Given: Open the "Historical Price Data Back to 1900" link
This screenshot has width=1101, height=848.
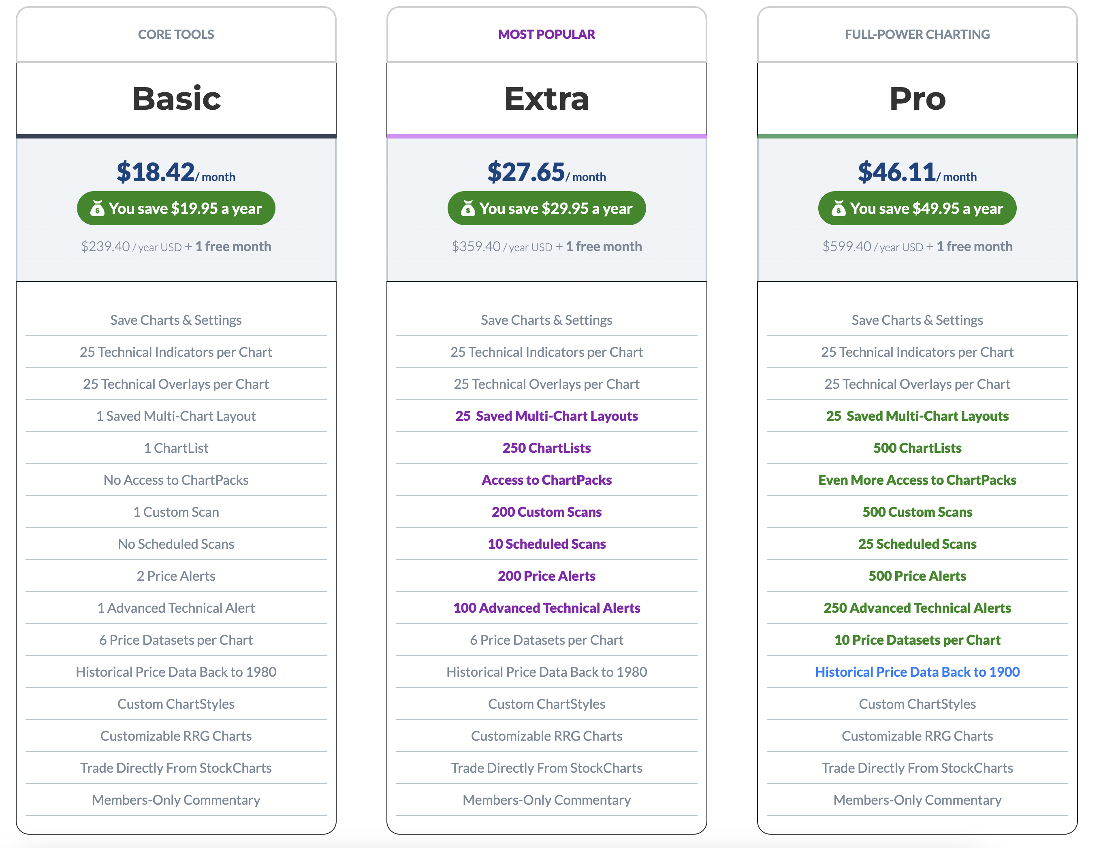Looking at the screenshot, I should point(917,672).
